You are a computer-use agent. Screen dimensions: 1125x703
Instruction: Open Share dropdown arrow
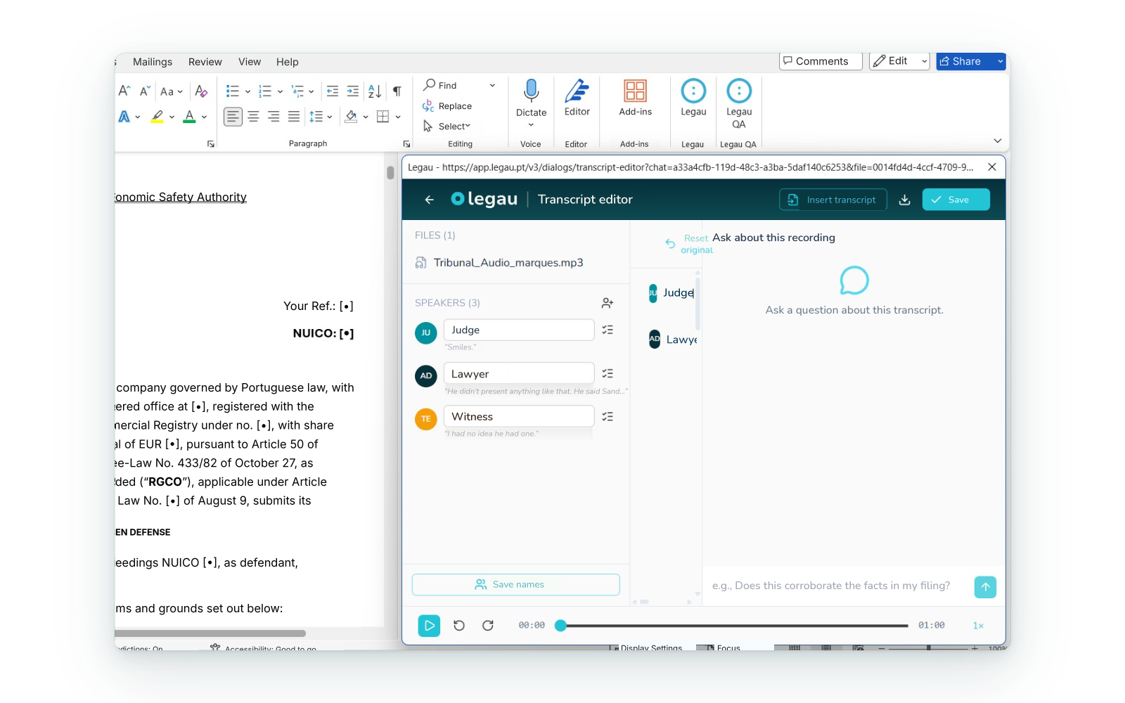pos(1000,62)
